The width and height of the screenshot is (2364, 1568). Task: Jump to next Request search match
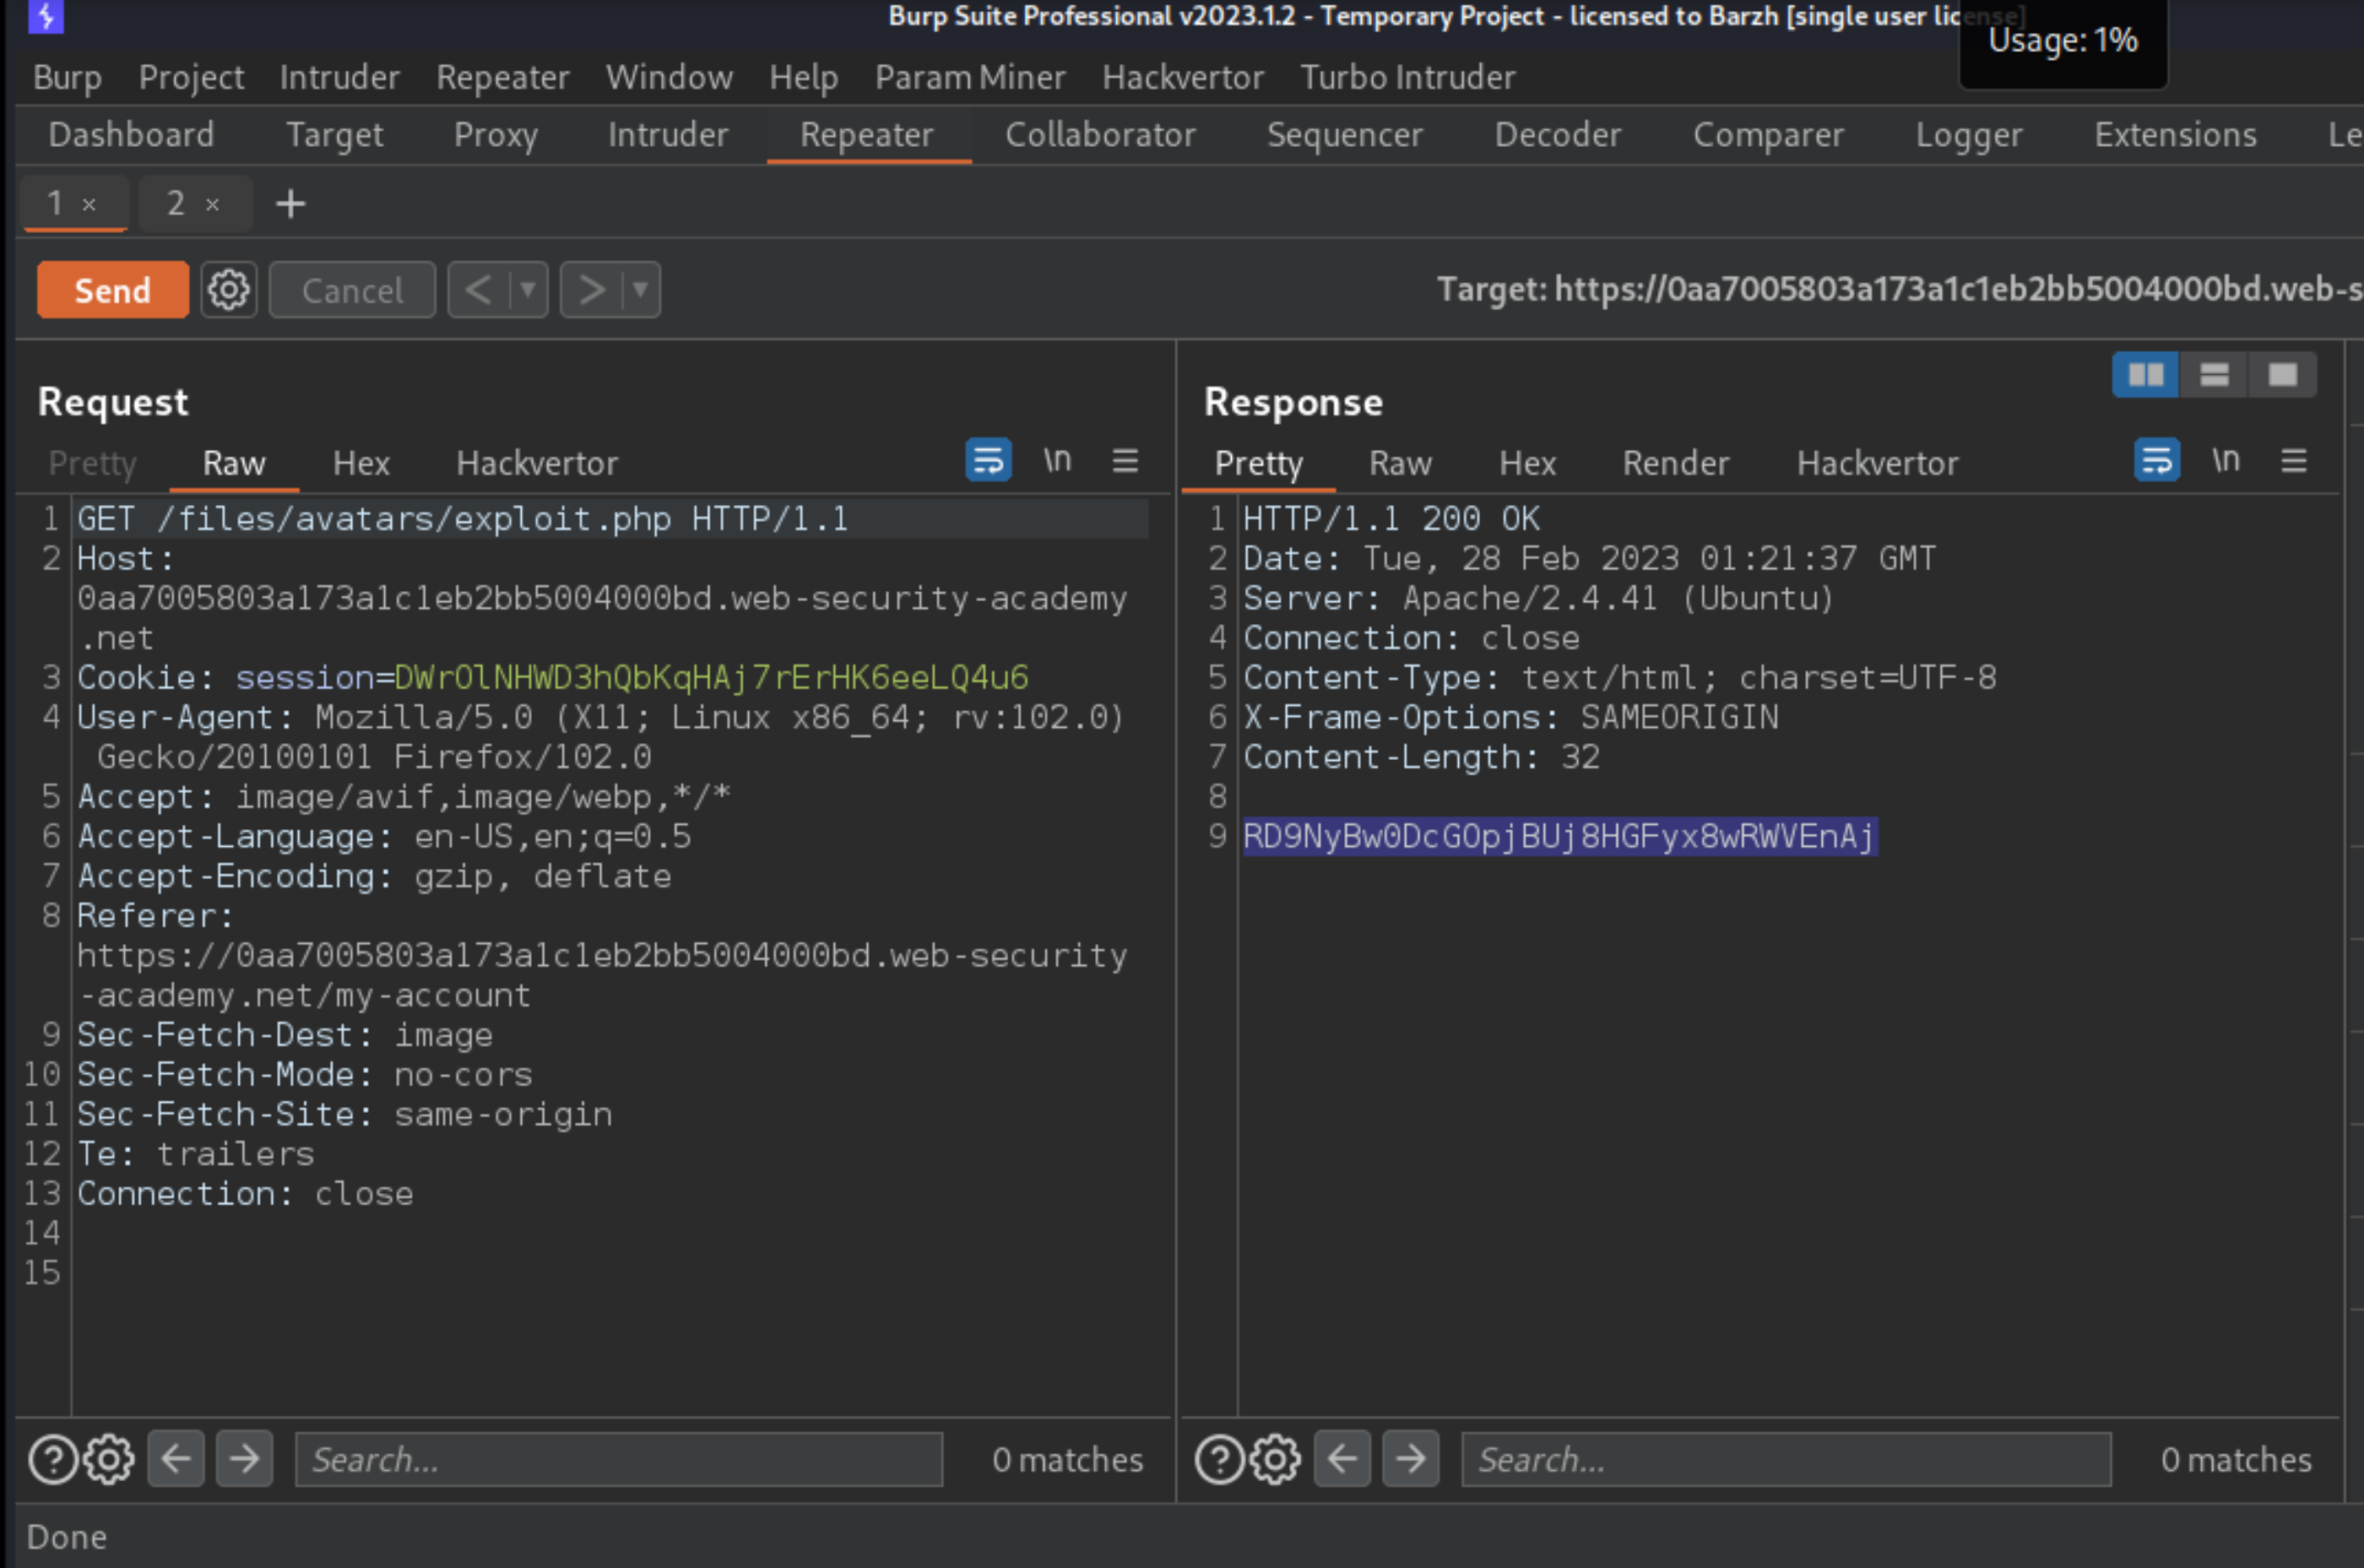[x=244, y=1459]
